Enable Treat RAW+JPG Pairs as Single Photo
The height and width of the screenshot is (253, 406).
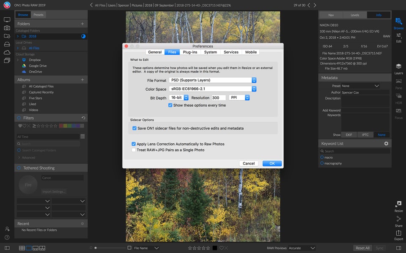(134, 150)
